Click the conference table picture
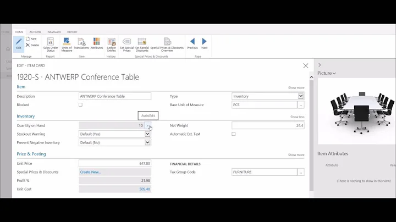The width and height of the screenshot is (396, 222). tap(356, 111)
